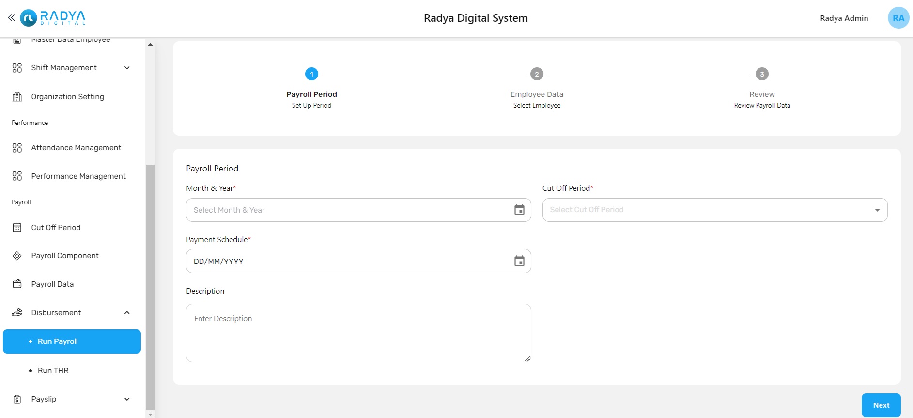Open the Disbursement menu item
The height and width of the screenshot is (418, 913).
(x=72, y=313)
